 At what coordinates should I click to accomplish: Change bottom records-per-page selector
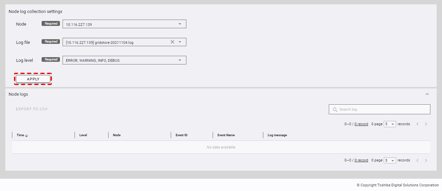pyautogui.click(x=389, y=160)
